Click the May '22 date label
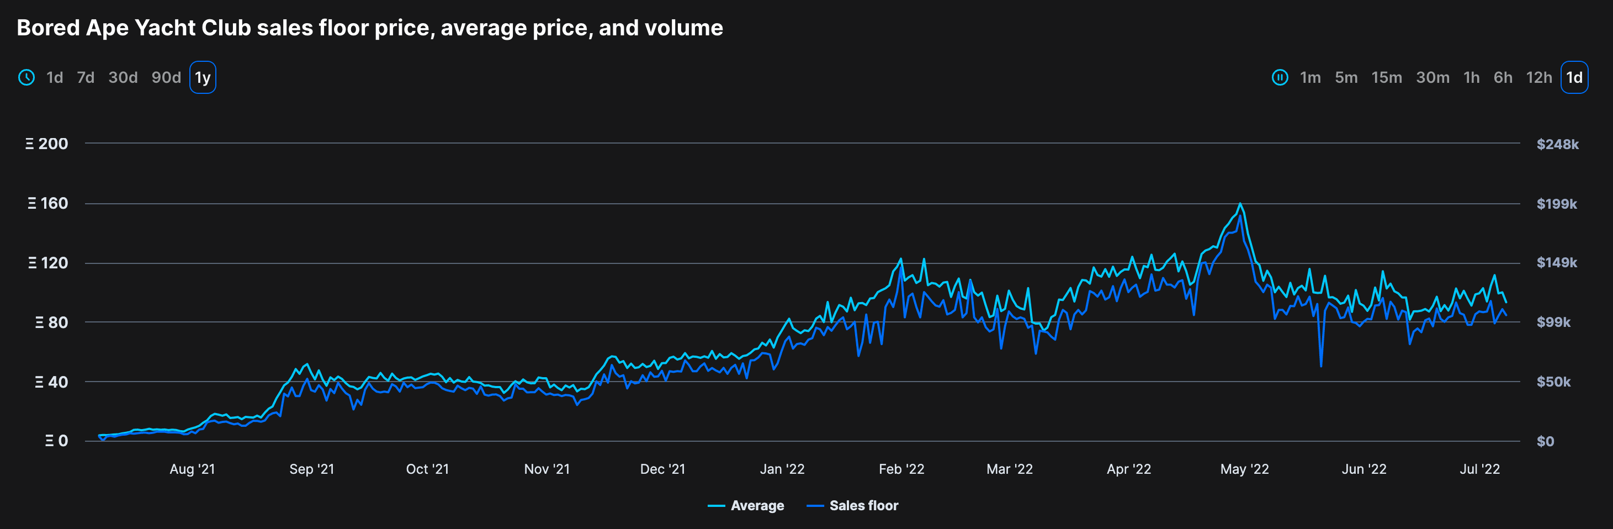 1245,469
